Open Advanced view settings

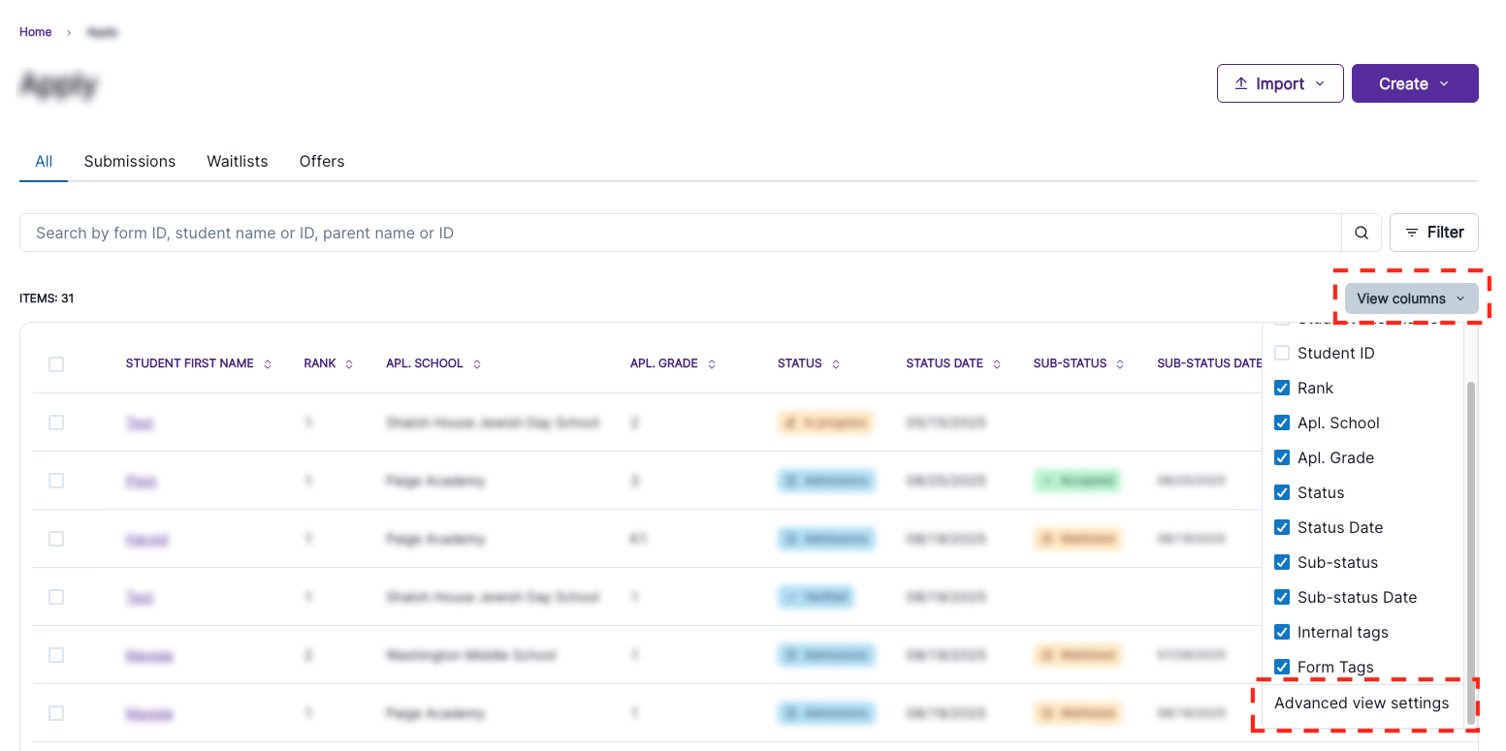pyautogui.click(x=1362, y=704)
